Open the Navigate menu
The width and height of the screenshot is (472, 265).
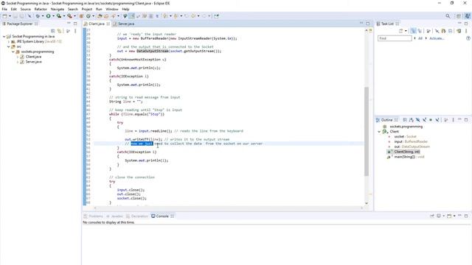click(x=58, y=9)
